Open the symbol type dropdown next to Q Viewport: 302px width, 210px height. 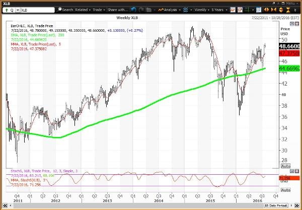pyautogui.click(x=18, y=10)
